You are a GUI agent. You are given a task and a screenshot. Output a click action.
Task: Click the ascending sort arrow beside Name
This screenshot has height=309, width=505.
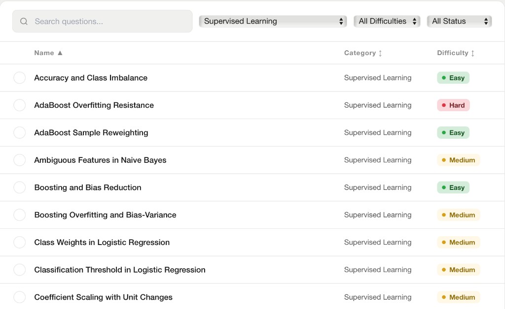point(59,53)
